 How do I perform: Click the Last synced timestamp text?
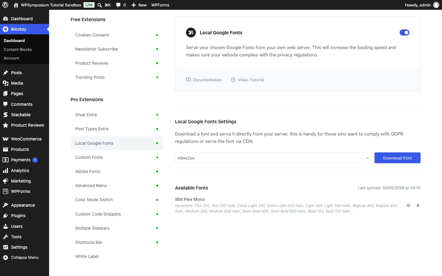coord(389,188)
